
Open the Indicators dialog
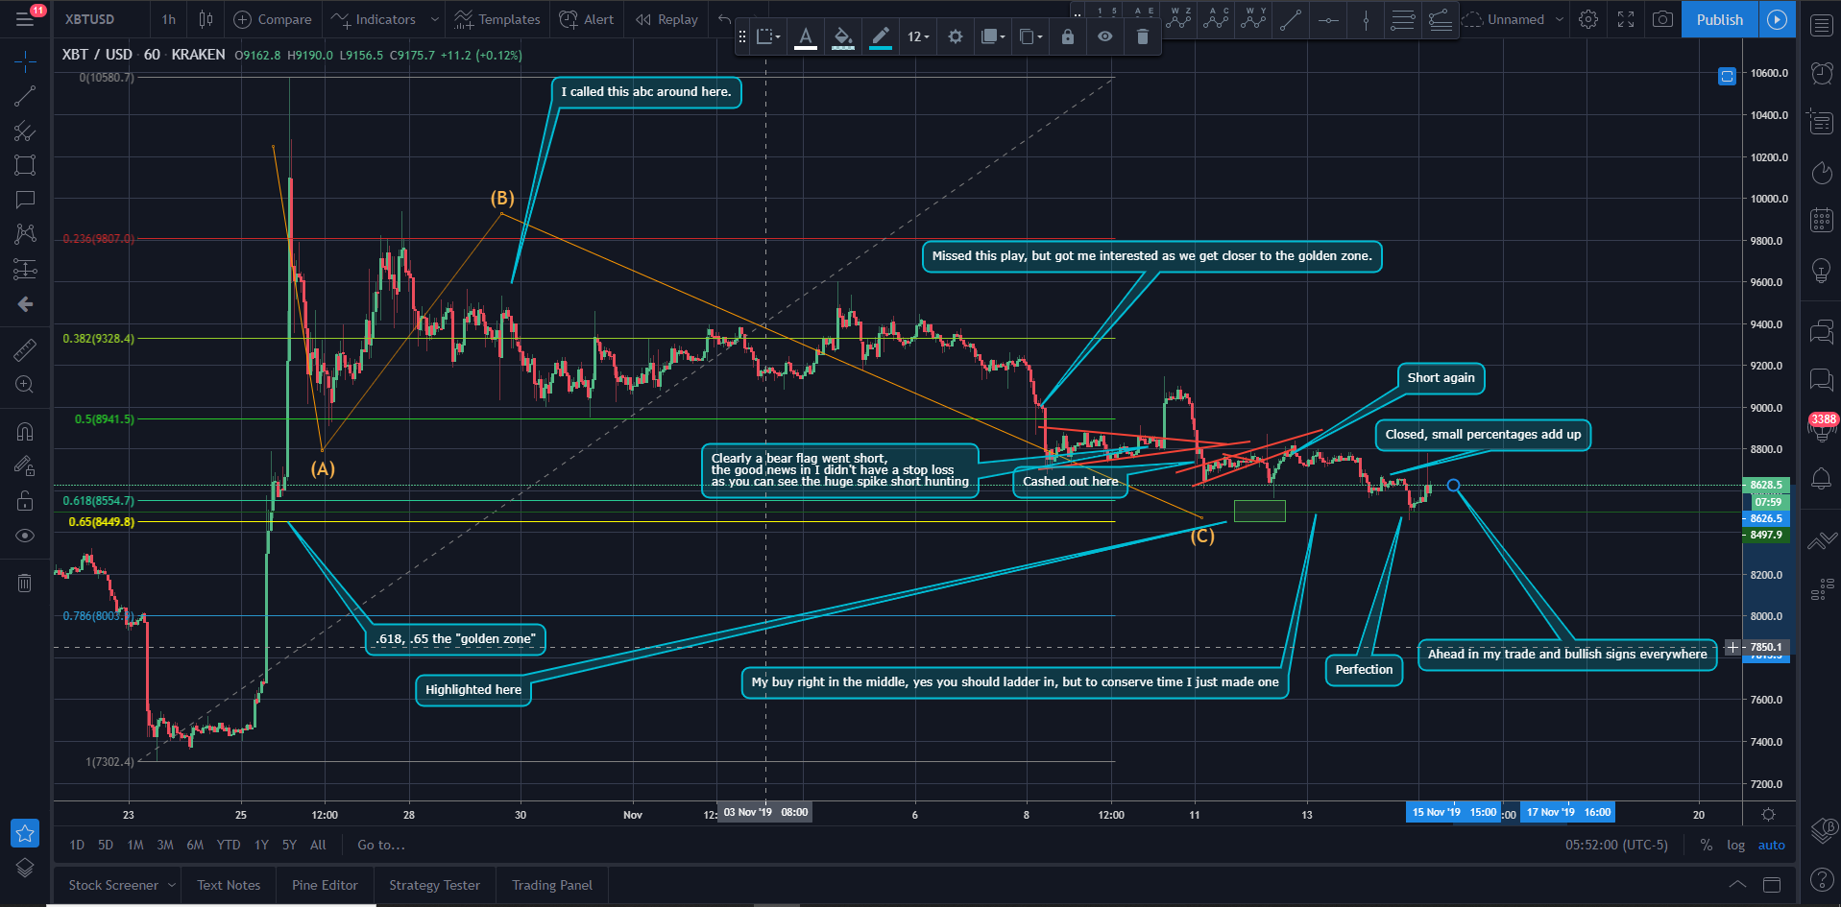click(374, 19)
